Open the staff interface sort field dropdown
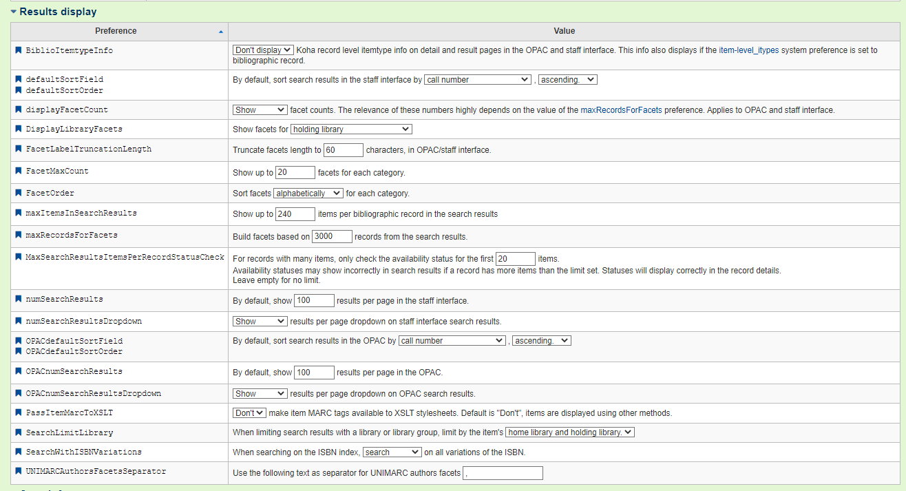The image size is (906, 491). point(477,80)
